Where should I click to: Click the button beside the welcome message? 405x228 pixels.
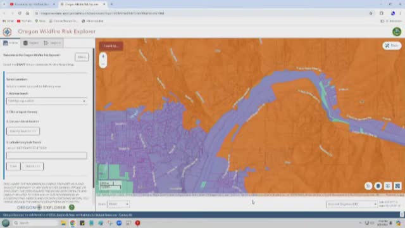click(x=82, y=57)
